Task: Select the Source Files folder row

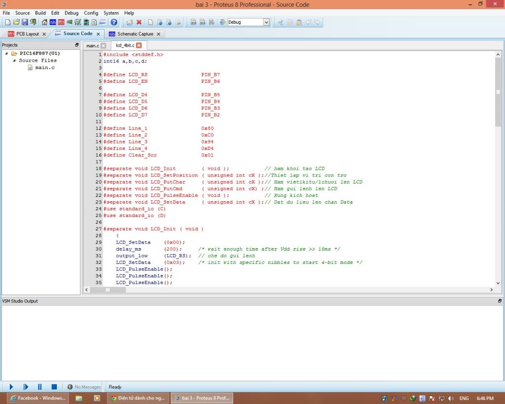Action: click(37, 61)
